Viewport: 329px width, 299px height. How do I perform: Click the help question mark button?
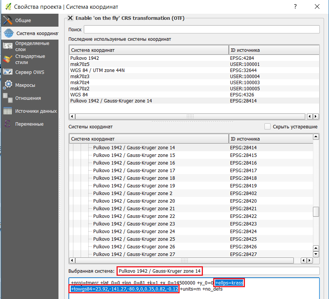click(x=295, y=7)
